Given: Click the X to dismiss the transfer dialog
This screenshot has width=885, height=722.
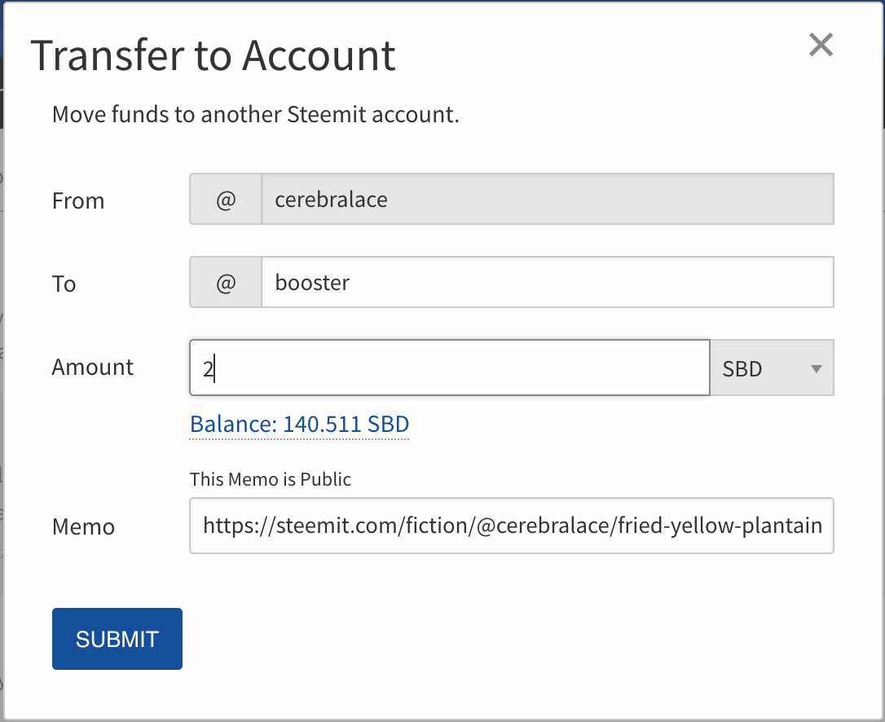Looking at the screenshot, I should coord(821,46).
